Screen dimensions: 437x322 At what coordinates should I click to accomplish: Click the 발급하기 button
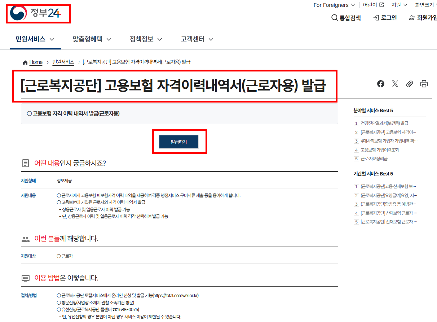pyautogui.click(x=179, y=142)
